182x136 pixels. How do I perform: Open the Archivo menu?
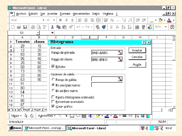click(21, 14)
